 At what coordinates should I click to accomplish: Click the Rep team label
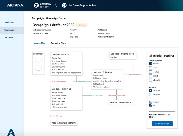(x=74, y=37)
